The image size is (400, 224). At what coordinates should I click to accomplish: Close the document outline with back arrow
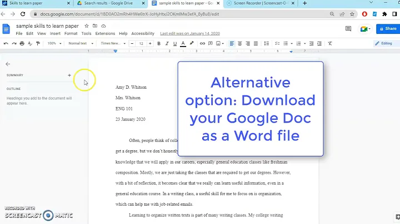8,64
